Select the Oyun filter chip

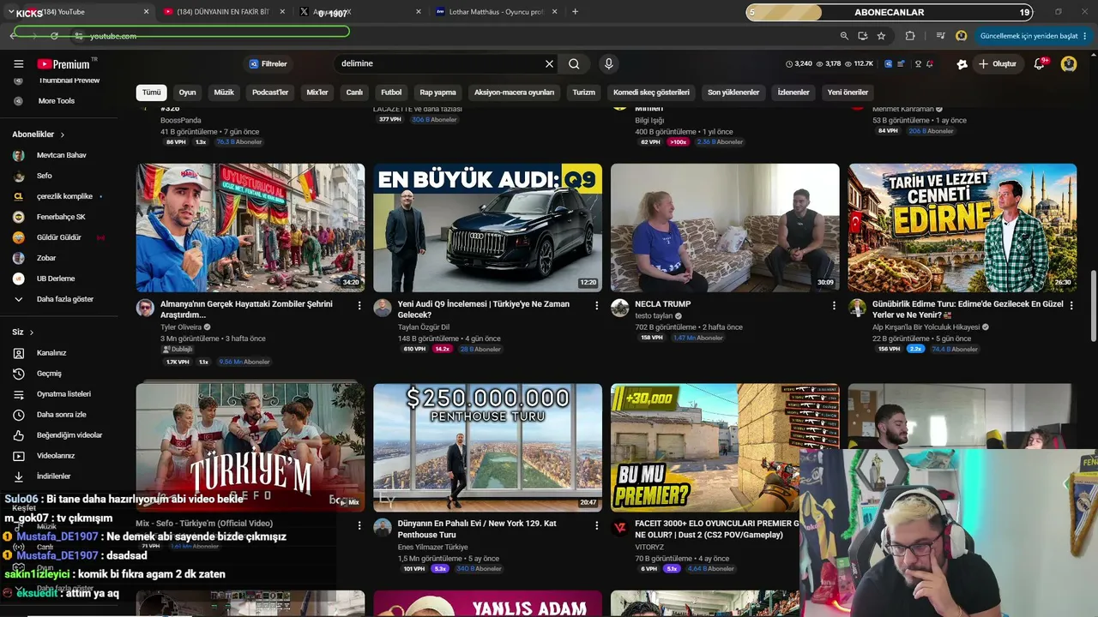tap(187, 93)
